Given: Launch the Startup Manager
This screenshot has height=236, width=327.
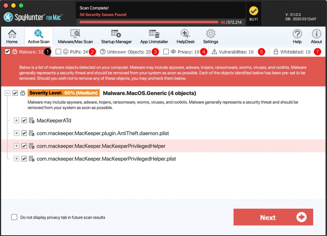Looking at the screenshot, I should pyautogui.click(x=116, y=37).
